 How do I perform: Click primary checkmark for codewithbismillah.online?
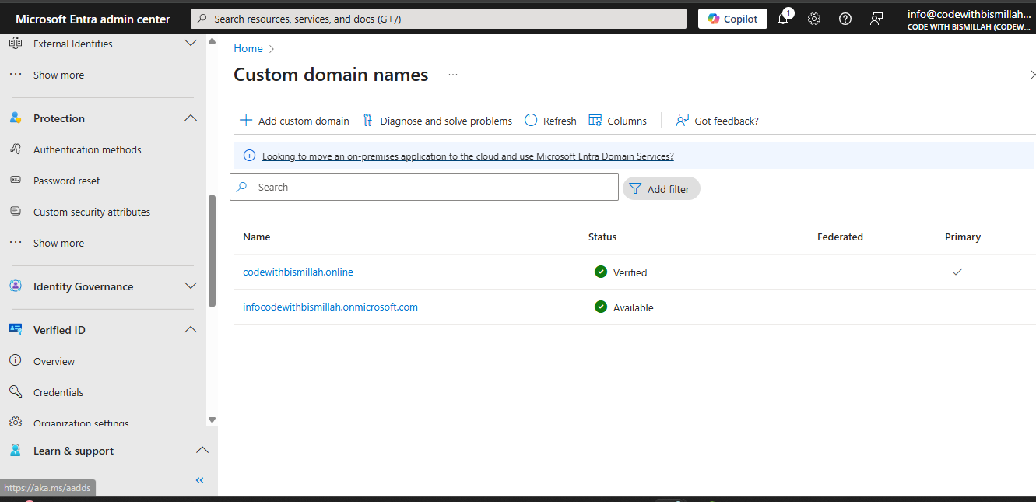957,272
